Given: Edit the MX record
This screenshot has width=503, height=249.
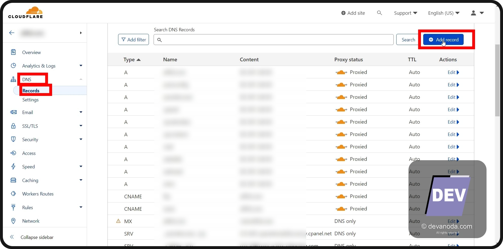Looking at the screenshot, I should pyautogui.click(x=453, y=221).
